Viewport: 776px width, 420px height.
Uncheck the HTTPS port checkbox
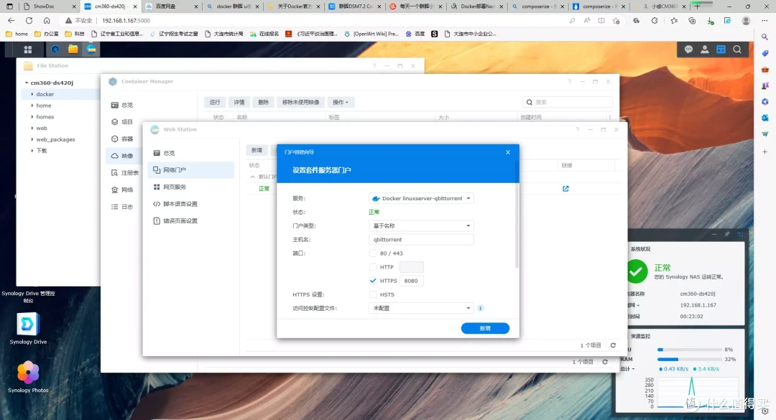373,281
